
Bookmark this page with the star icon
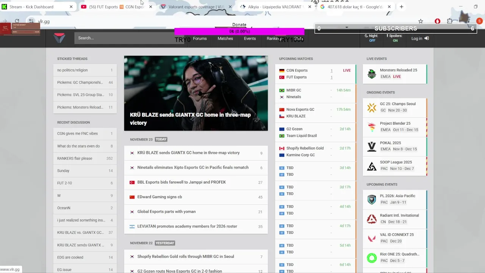tap(421, 21)
